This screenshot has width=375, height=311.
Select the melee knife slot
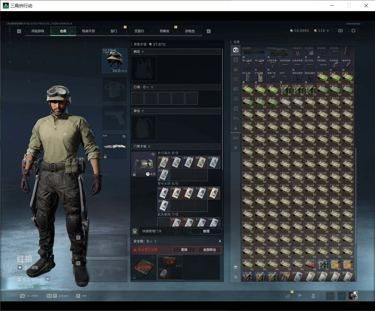tap(114, 146)
